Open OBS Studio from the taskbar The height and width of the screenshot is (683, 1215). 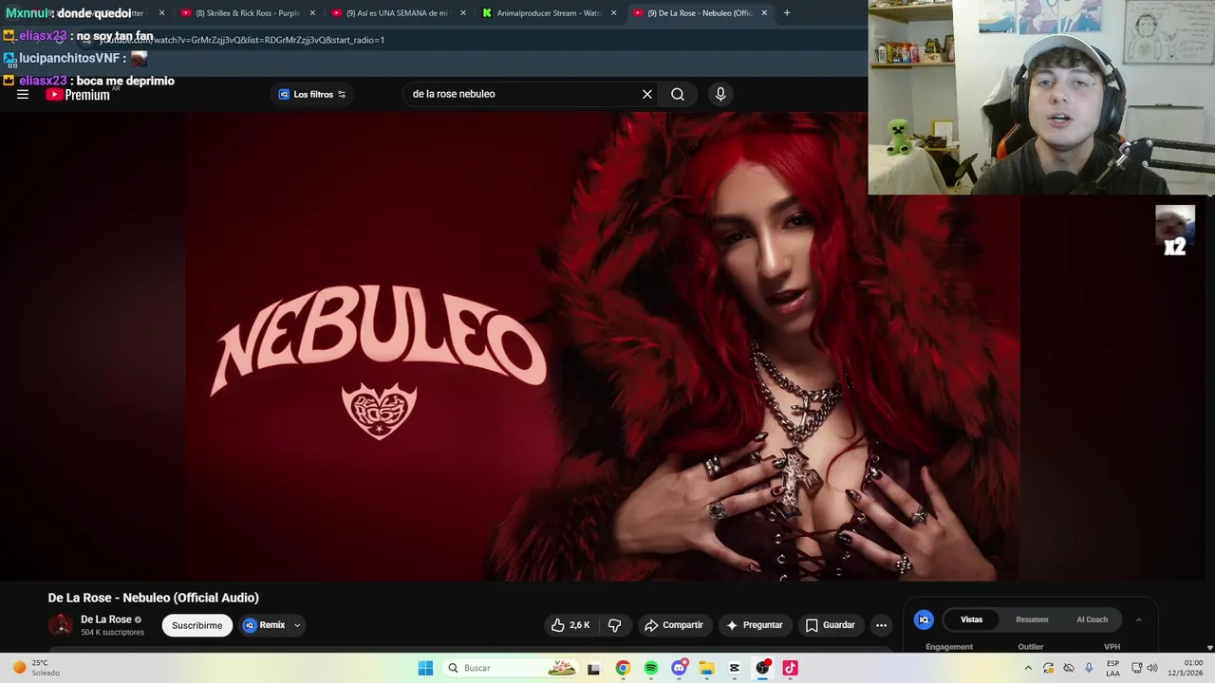pyautogui.click(x=762, y=668)
